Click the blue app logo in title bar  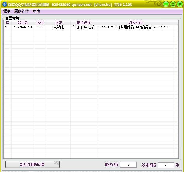pos(5,4)
